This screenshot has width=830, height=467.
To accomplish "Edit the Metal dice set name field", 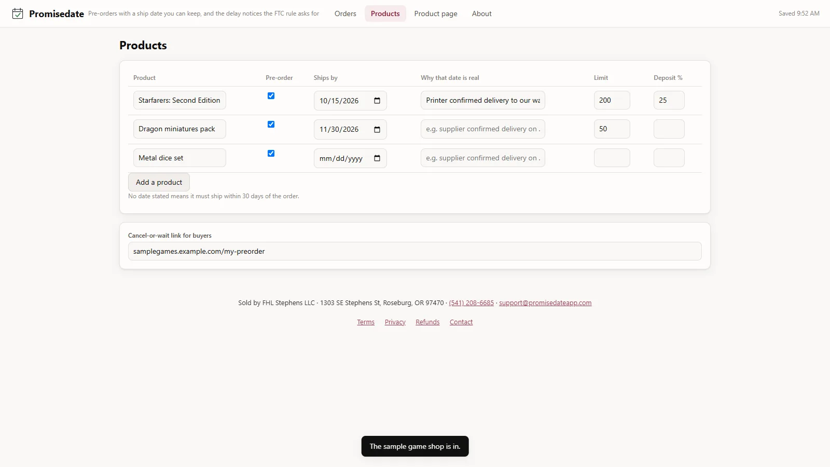I will (x=179, y=158).
